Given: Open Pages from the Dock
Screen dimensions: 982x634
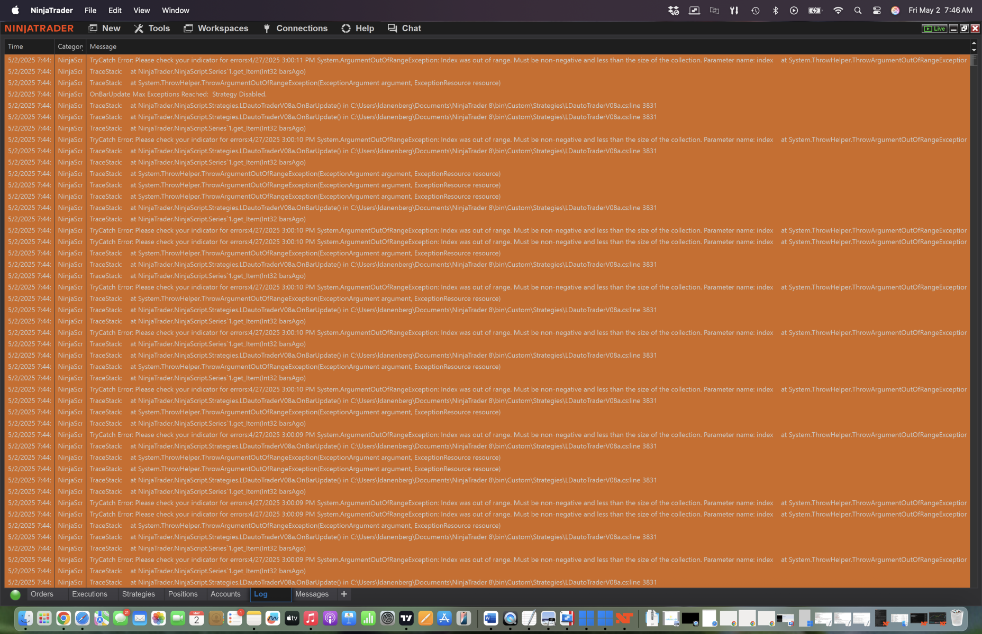Looking at the screenshot, I should [x=425, y=618].
